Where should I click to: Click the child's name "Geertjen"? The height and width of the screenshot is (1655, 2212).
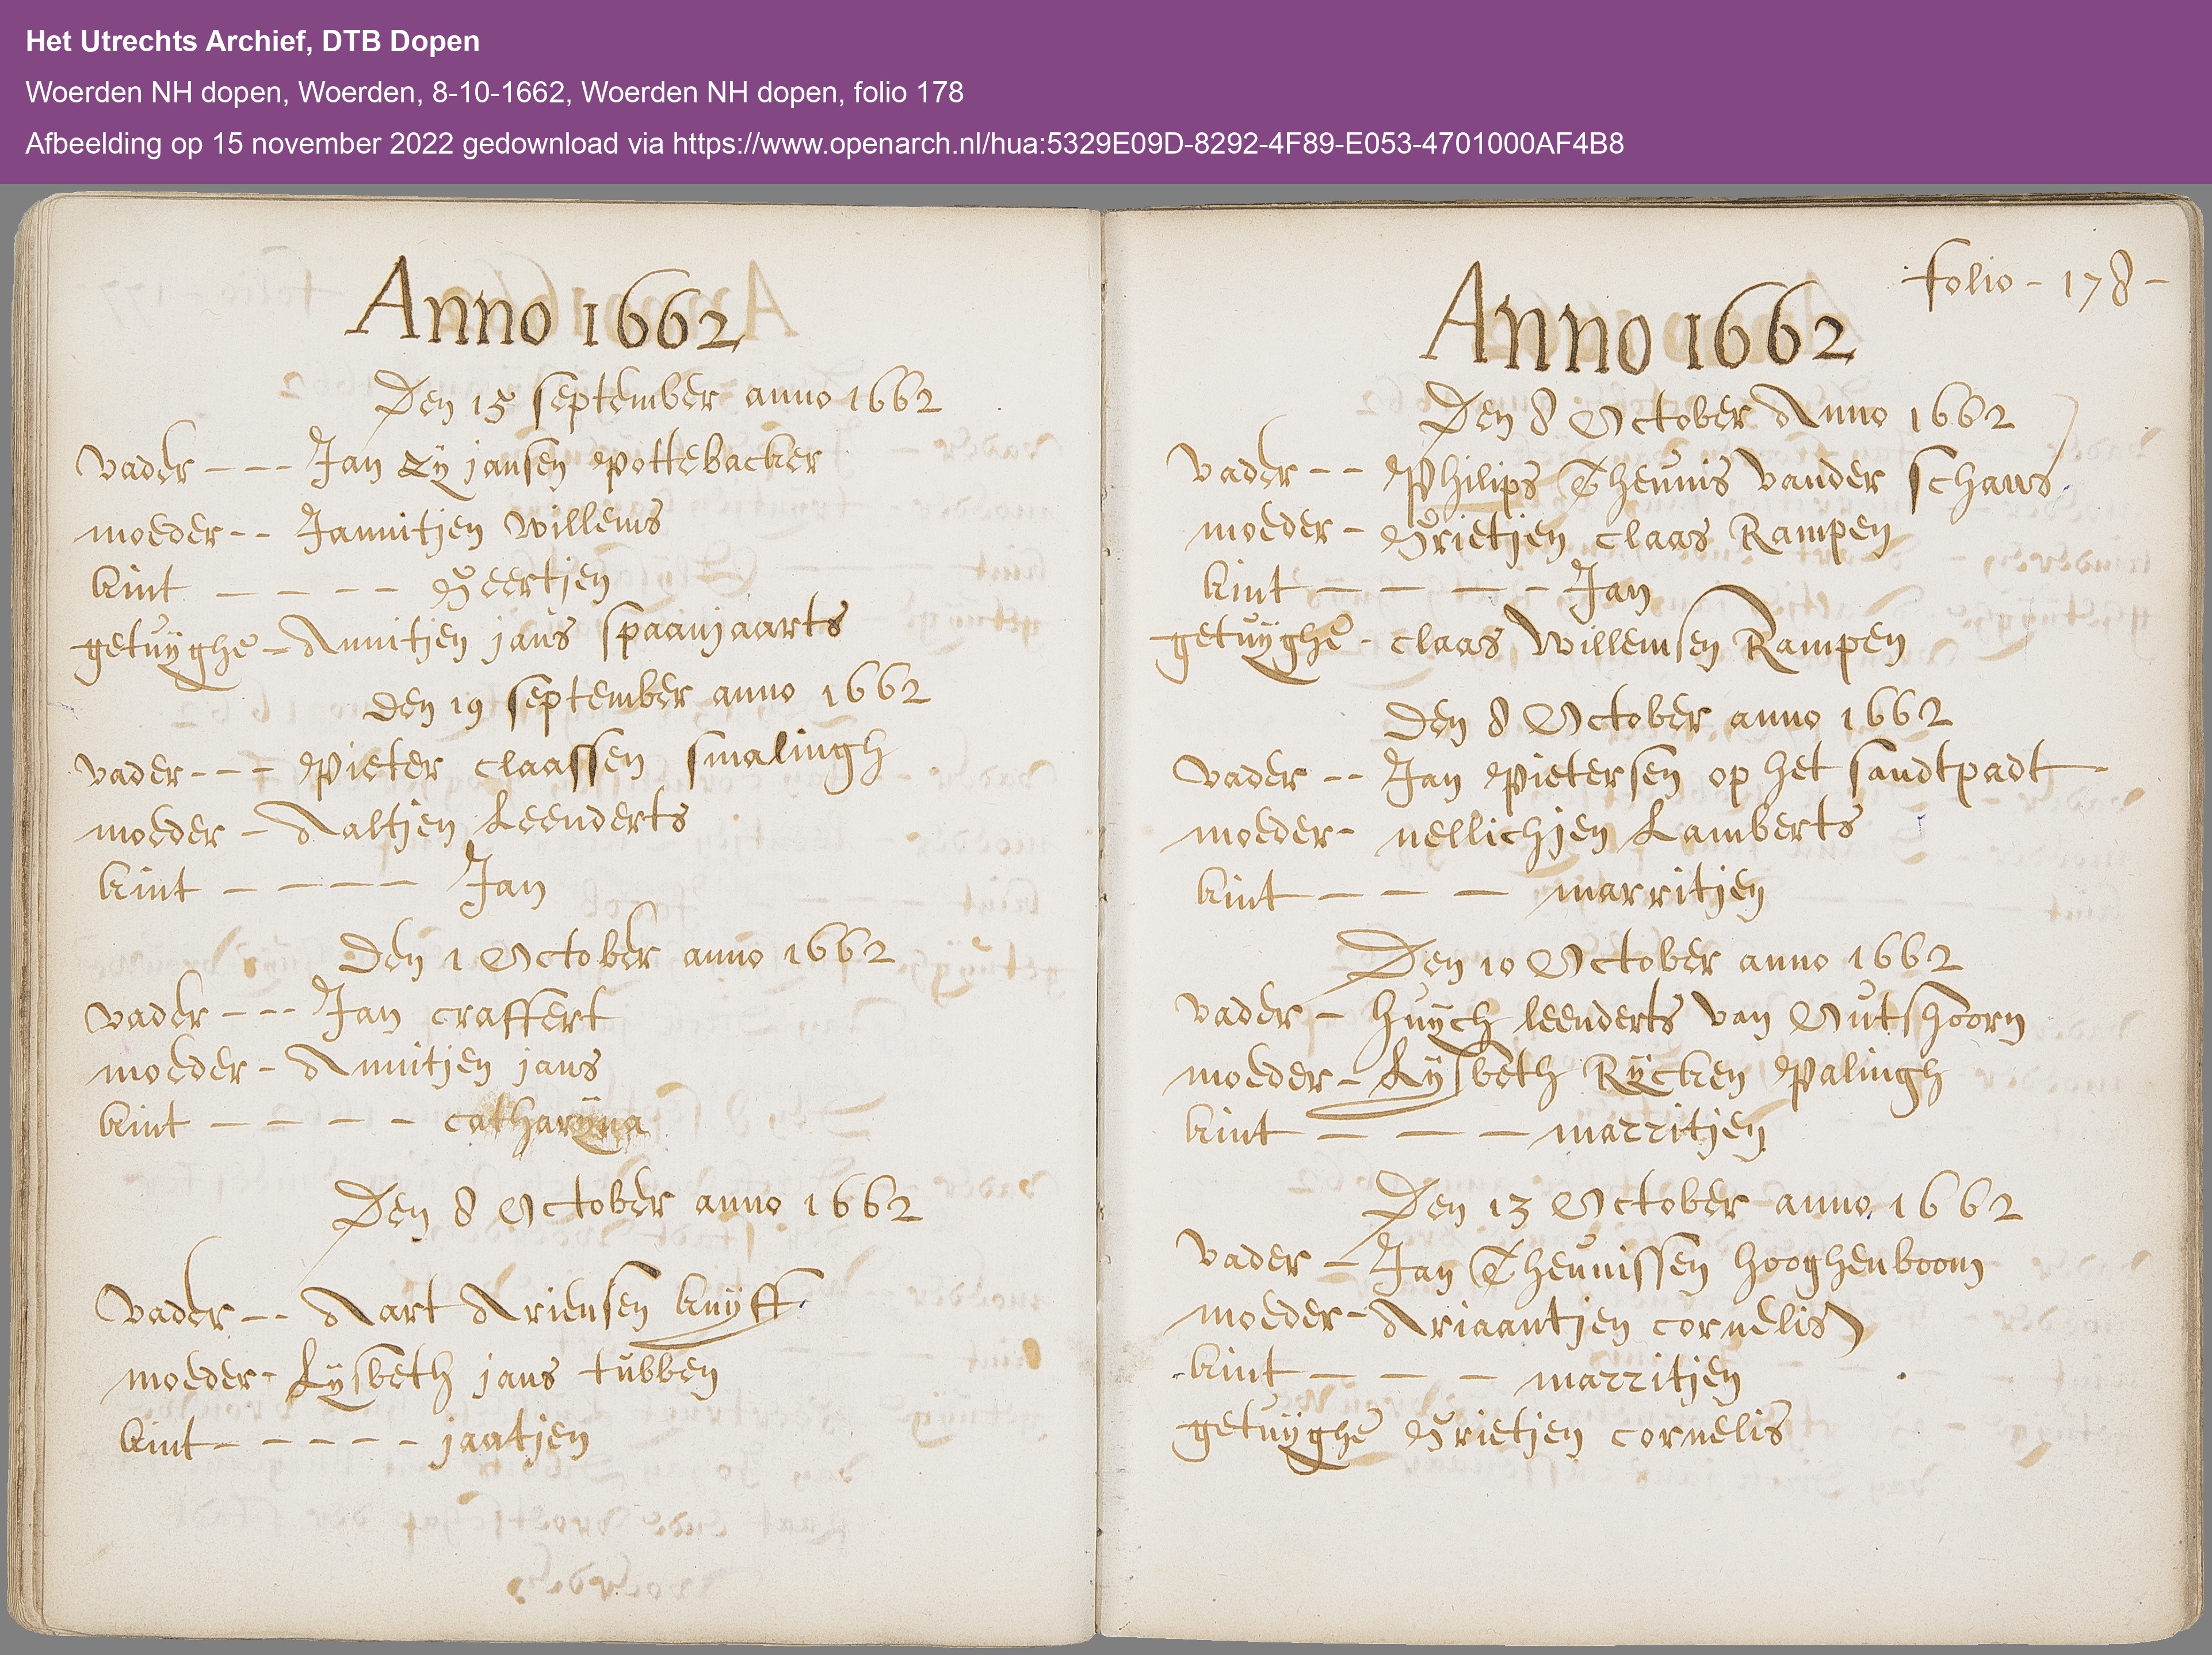point(521,588)
